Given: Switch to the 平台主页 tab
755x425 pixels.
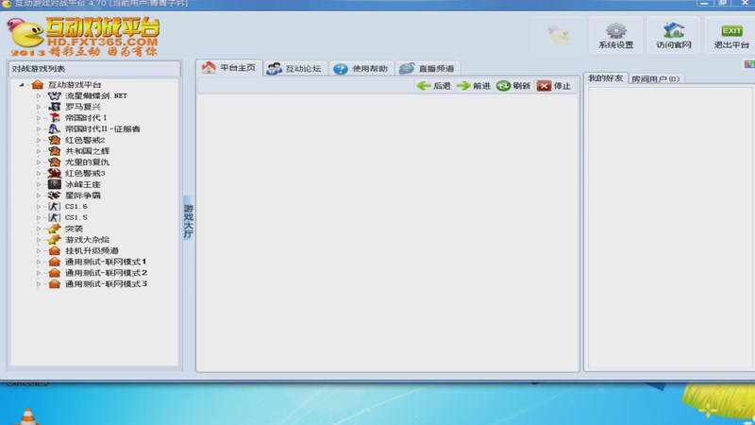Looking at the screenshot, I should (229, 68).
